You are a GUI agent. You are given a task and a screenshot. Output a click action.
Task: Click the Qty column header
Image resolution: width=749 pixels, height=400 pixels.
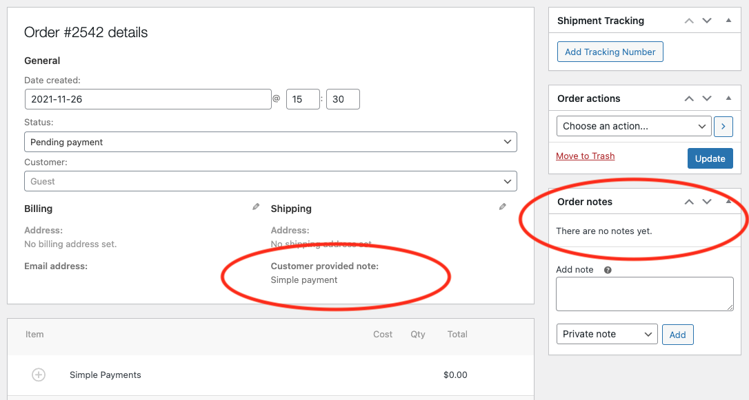417,334
